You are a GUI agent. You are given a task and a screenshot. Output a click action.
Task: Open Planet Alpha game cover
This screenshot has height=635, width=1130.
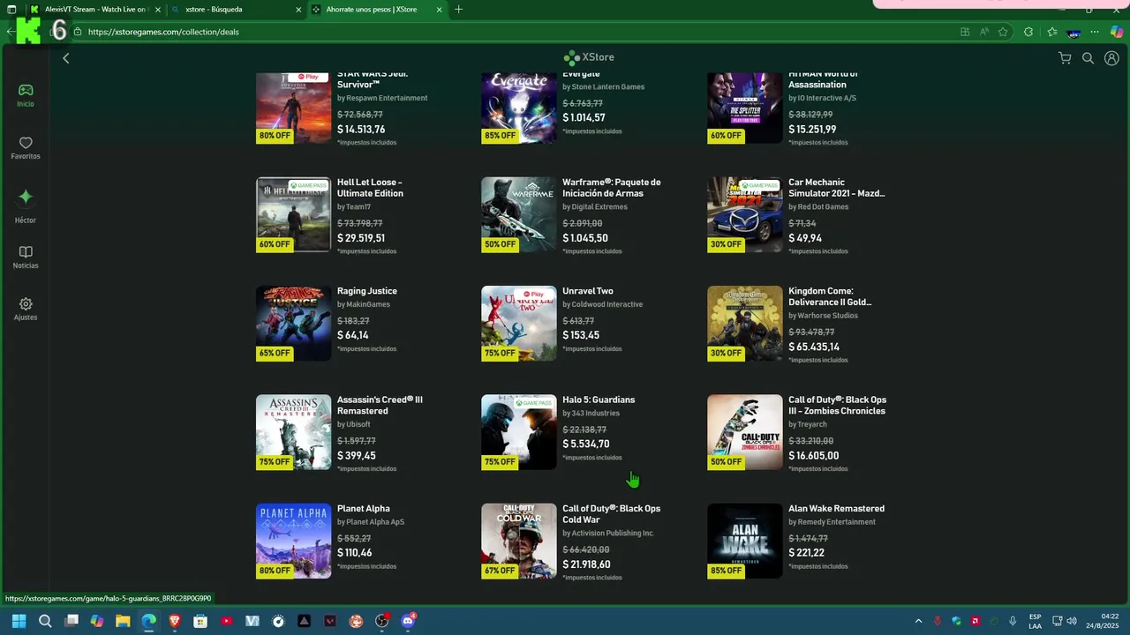coord(293,541)
